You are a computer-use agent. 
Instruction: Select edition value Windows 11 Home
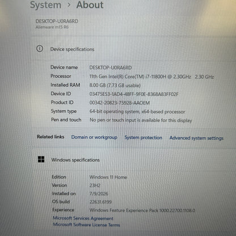point(108,177)
